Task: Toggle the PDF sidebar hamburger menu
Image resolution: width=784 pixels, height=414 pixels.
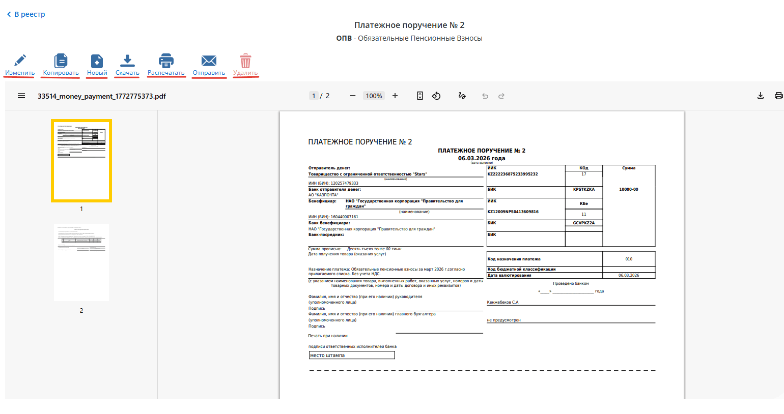Action: tap(21, 96)
